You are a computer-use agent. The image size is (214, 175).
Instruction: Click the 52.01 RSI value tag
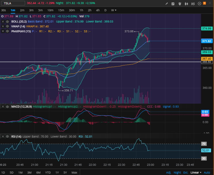pos(206,150)
